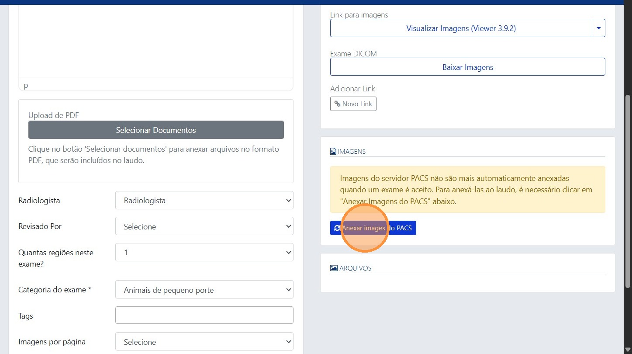Click the Selecionar Documentos button
Screen dimensions: 632x354
click(156, 130)
